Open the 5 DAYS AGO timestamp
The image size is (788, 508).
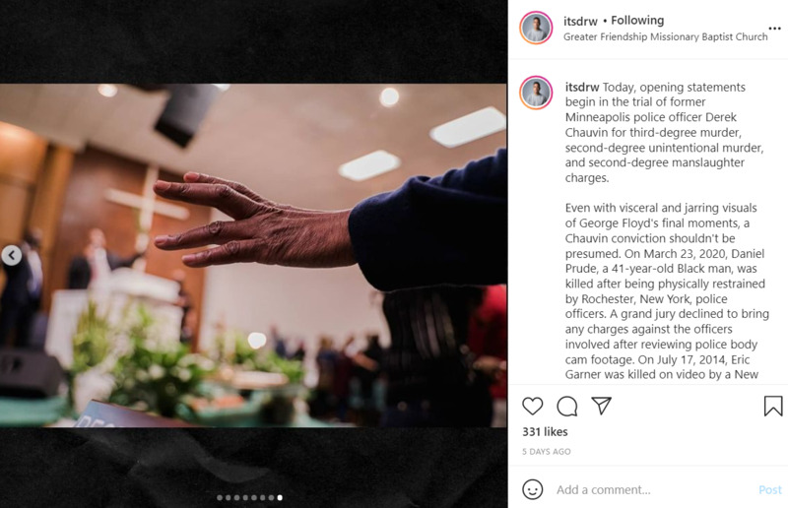tap(547, 452)
